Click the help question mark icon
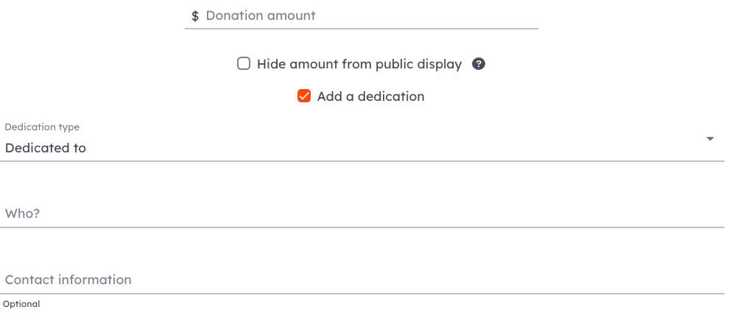The image size is (729, 318). 479,64
